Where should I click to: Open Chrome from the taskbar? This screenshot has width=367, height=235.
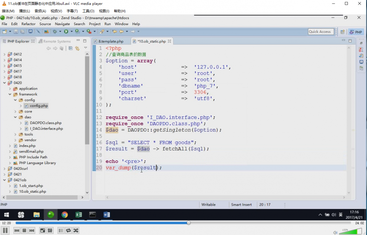point(65,215)
